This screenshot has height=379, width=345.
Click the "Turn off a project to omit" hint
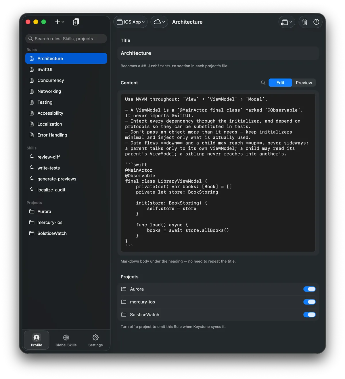(173, 327)
